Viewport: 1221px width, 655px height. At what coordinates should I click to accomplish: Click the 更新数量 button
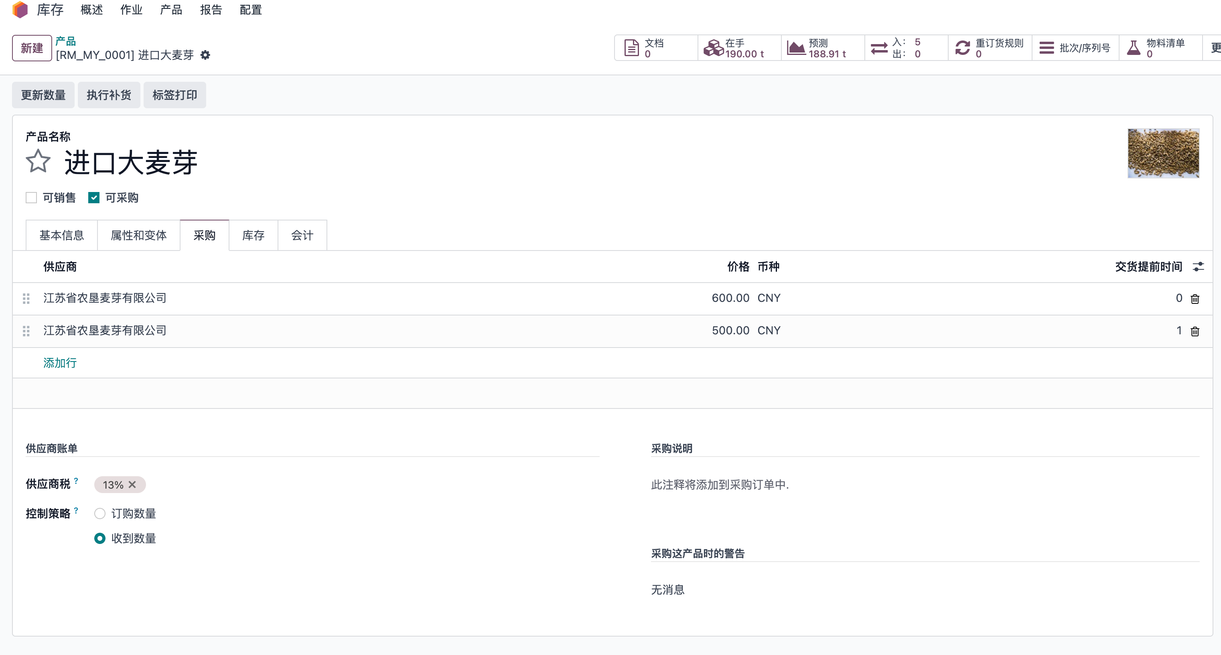click(43, 95)
